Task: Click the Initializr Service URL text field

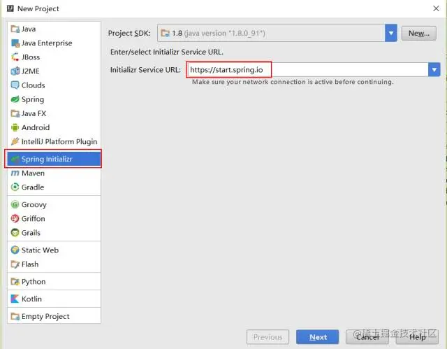Action: pos(307,70)
